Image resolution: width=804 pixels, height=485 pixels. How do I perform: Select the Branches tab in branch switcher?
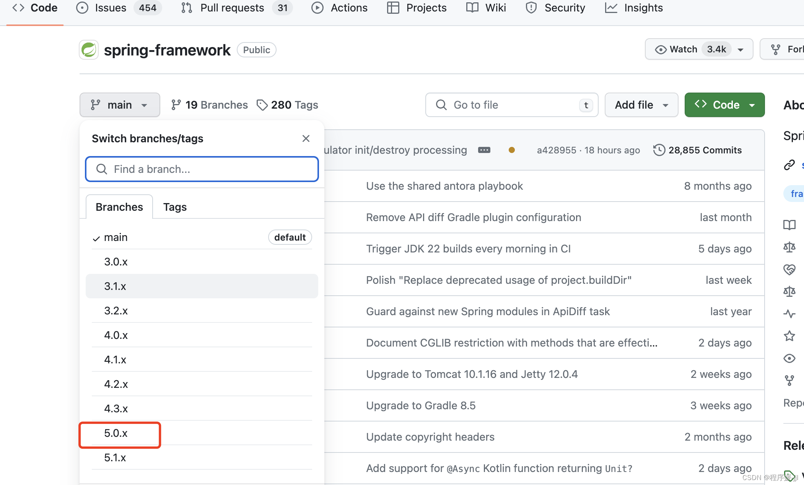(x=119, y=207)
